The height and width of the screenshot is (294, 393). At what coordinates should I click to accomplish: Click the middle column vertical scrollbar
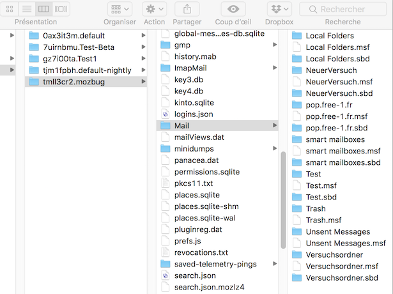pyautogui.click(x=283, y=200)
